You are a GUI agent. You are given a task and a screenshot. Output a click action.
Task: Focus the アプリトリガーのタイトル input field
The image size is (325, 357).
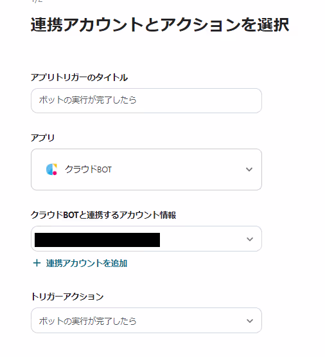click(x=146, y=100)
